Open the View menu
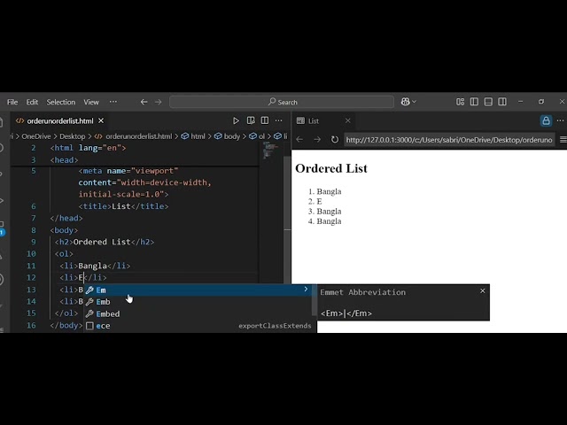The width and height of the screenshot is (567, 425). point(91,103)
